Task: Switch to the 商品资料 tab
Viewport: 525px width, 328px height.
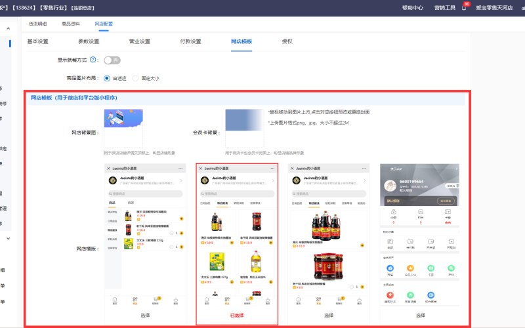Action: click(x=71, y=24)
